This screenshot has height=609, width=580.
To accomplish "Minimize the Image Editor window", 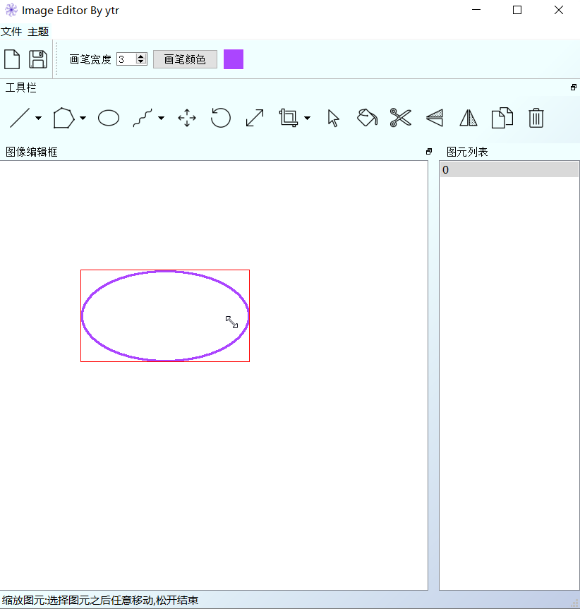I will pos(476,10).
